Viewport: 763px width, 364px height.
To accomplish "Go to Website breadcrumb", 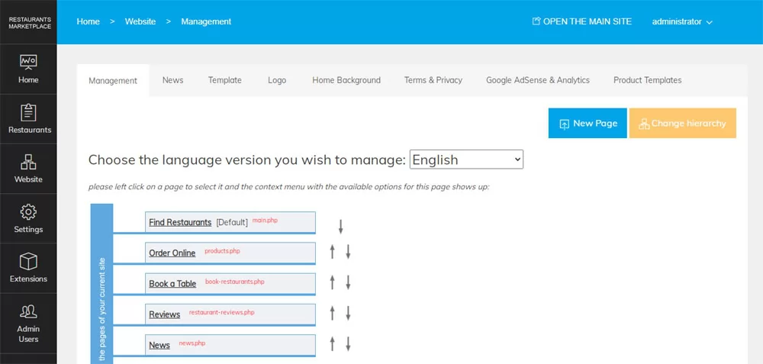I will tap(140, 21).
